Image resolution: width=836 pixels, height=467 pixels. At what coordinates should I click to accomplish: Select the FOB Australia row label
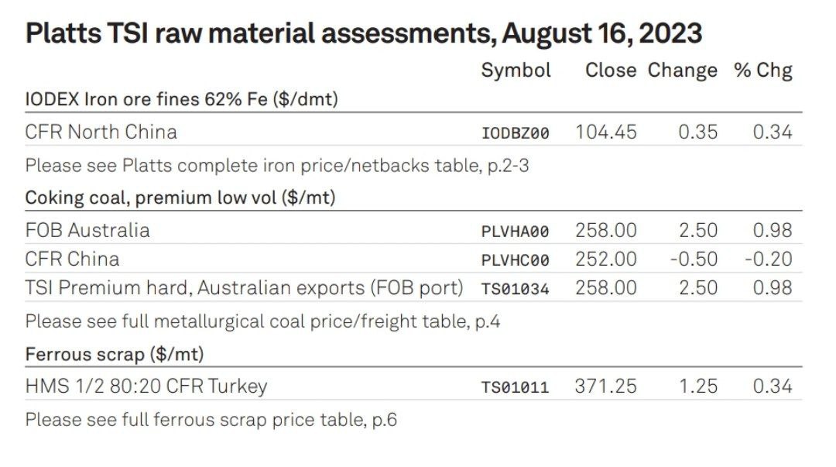(87, 230)
